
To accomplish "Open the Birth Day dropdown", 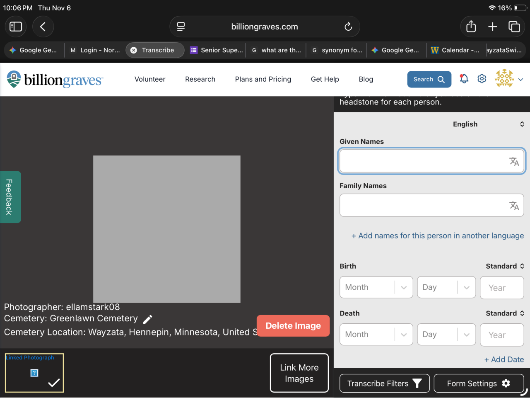I will point(446,287).
